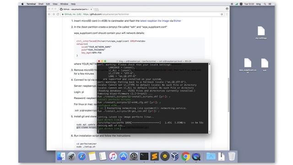Click the GitHub, Inc. secure site indicator
The image size is (293, 165).
point(72,14)
